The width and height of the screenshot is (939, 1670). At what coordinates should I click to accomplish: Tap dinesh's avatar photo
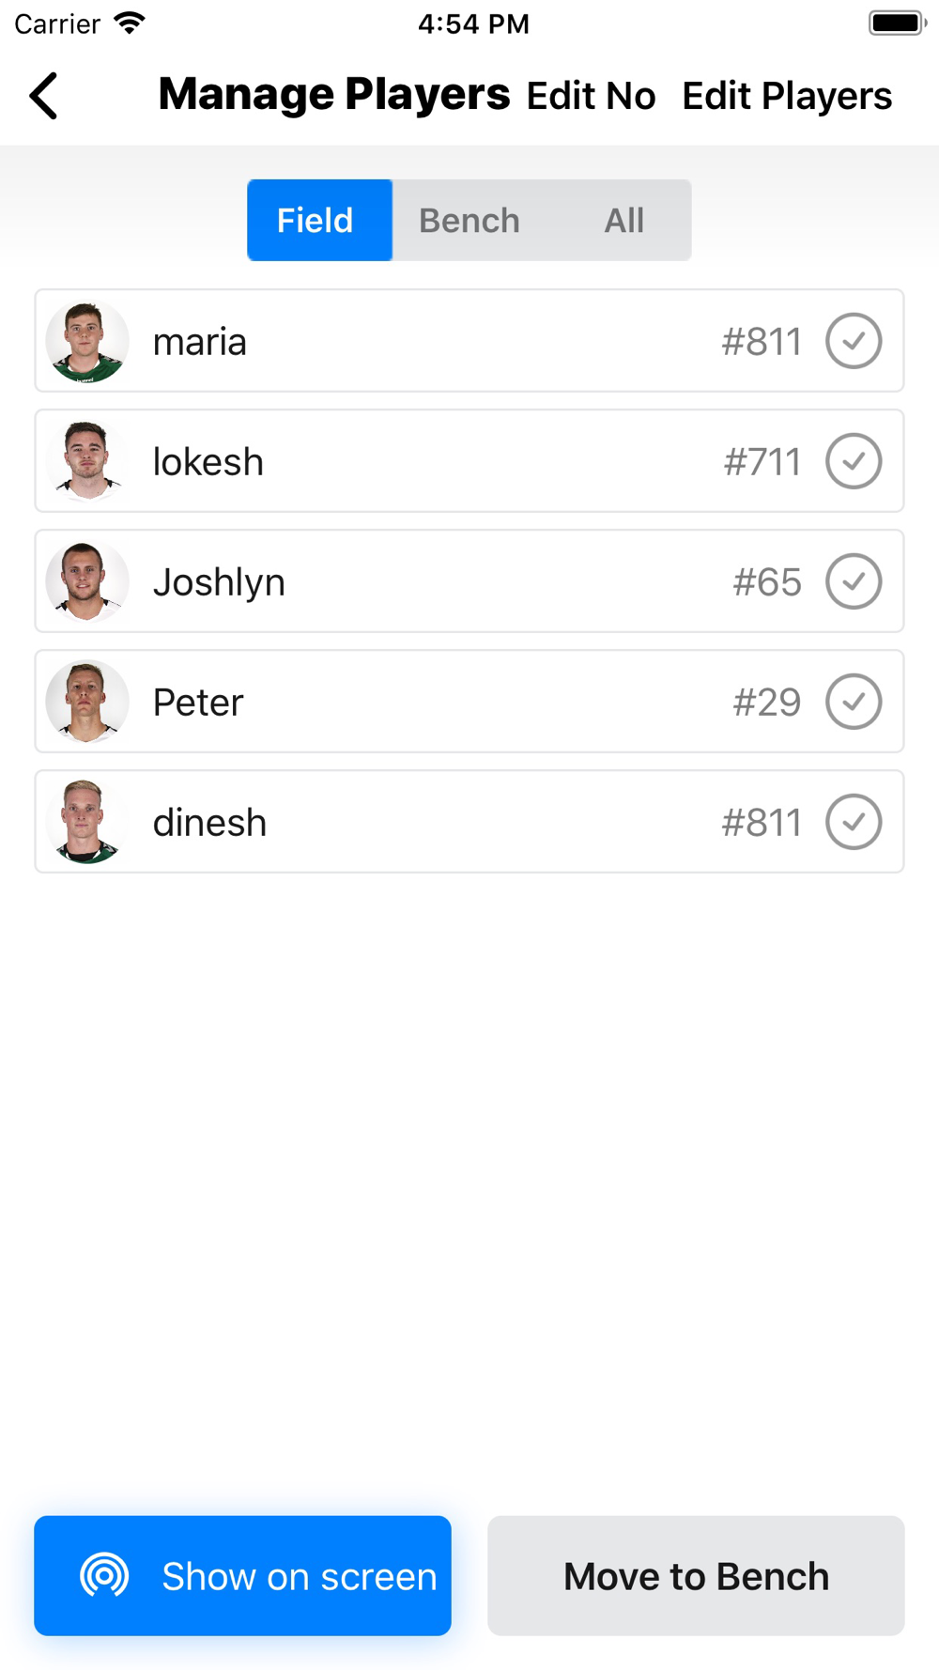pos(87,822)
